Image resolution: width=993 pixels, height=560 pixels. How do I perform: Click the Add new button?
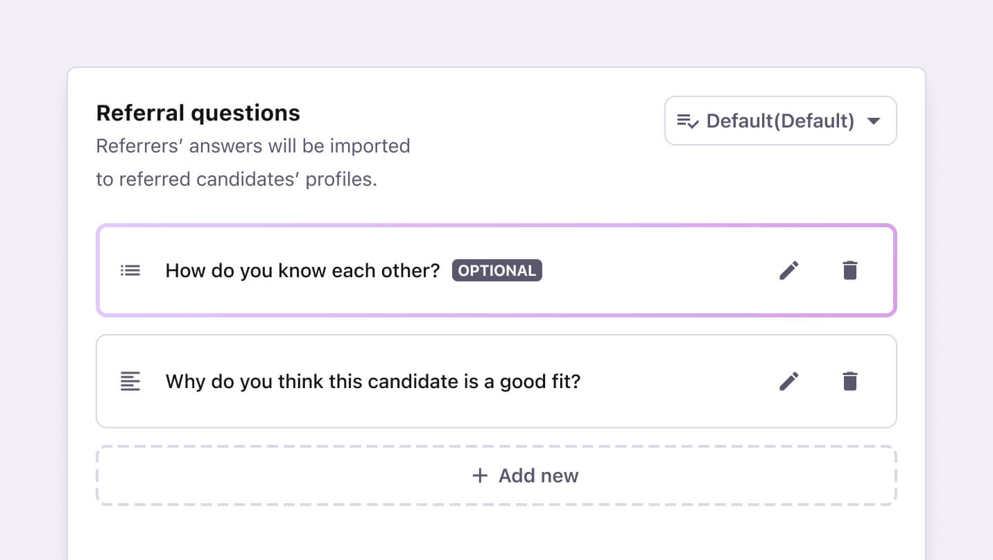tap(525, 475)
